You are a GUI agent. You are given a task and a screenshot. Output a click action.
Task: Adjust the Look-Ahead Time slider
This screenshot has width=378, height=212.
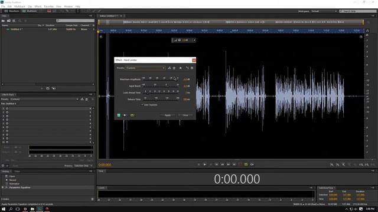[161, 93]
